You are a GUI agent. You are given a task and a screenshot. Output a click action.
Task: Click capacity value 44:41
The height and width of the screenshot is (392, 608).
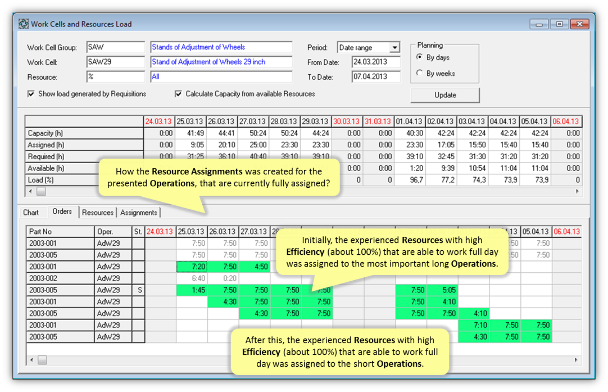click(222, 133)
